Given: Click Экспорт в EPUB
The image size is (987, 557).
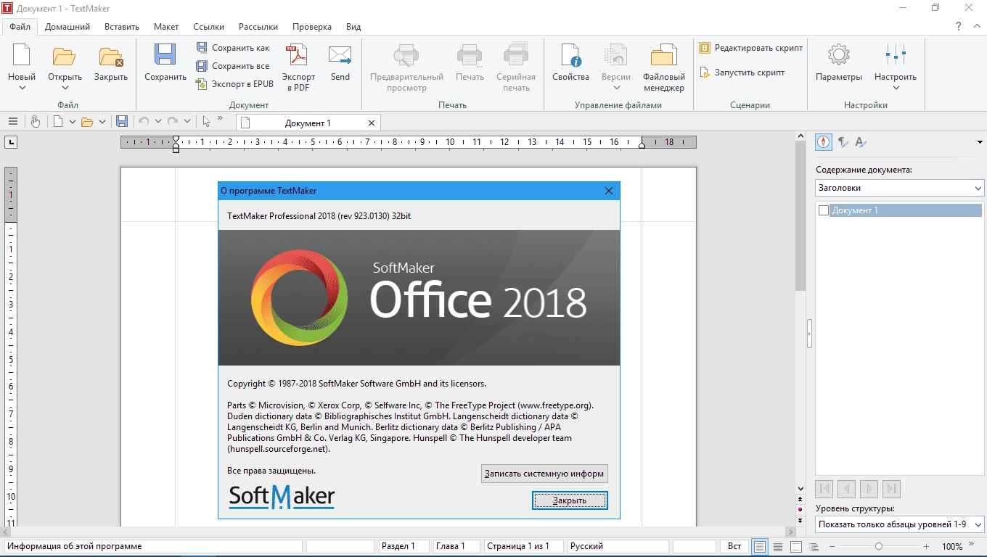Looking at the screenshot, I should point(235,84).
